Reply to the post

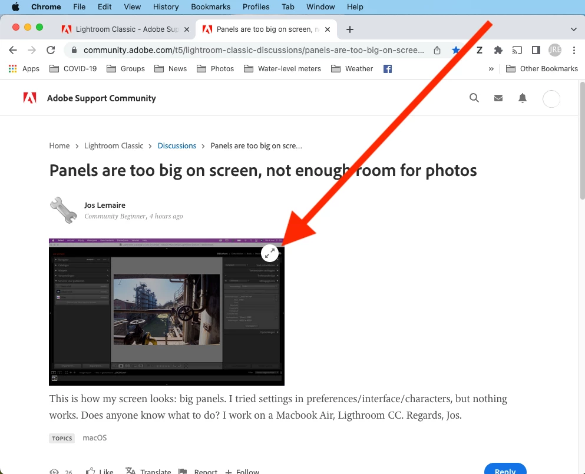[505, 470]
